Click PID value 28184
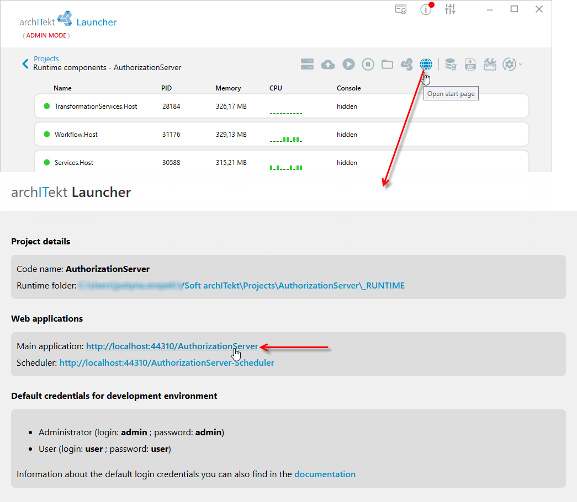 tap(171, 106)
